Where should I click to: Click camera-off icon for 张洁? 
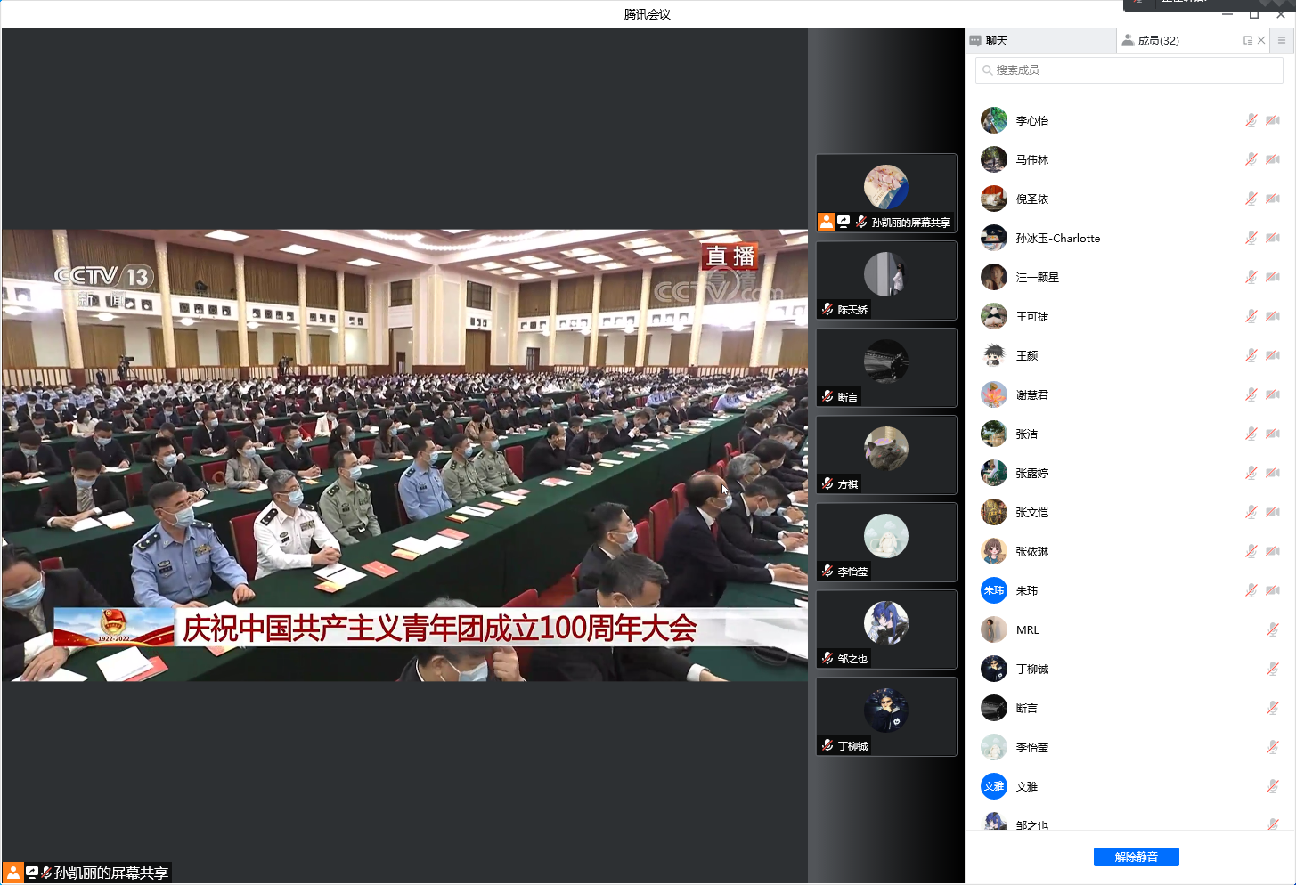pyautogui.click(x=1273, y=434)
